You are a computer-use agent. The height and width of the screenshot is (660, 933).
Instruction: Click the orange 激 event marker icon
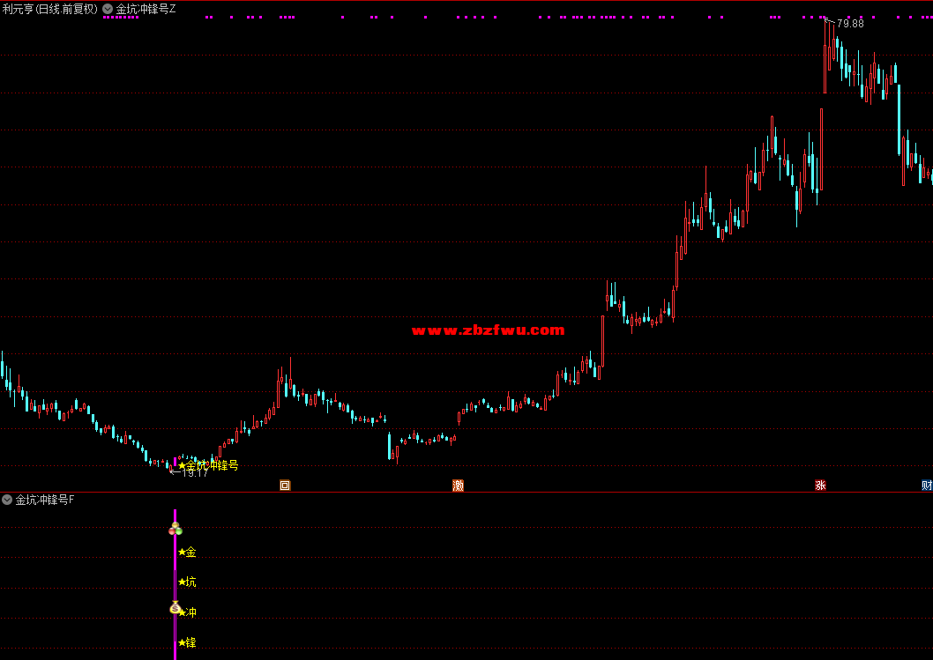(x=458, y=485)
